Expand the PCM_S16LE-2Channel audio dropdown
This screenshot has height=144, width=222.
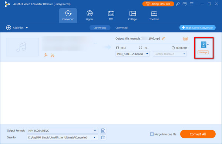click(132, 54)
